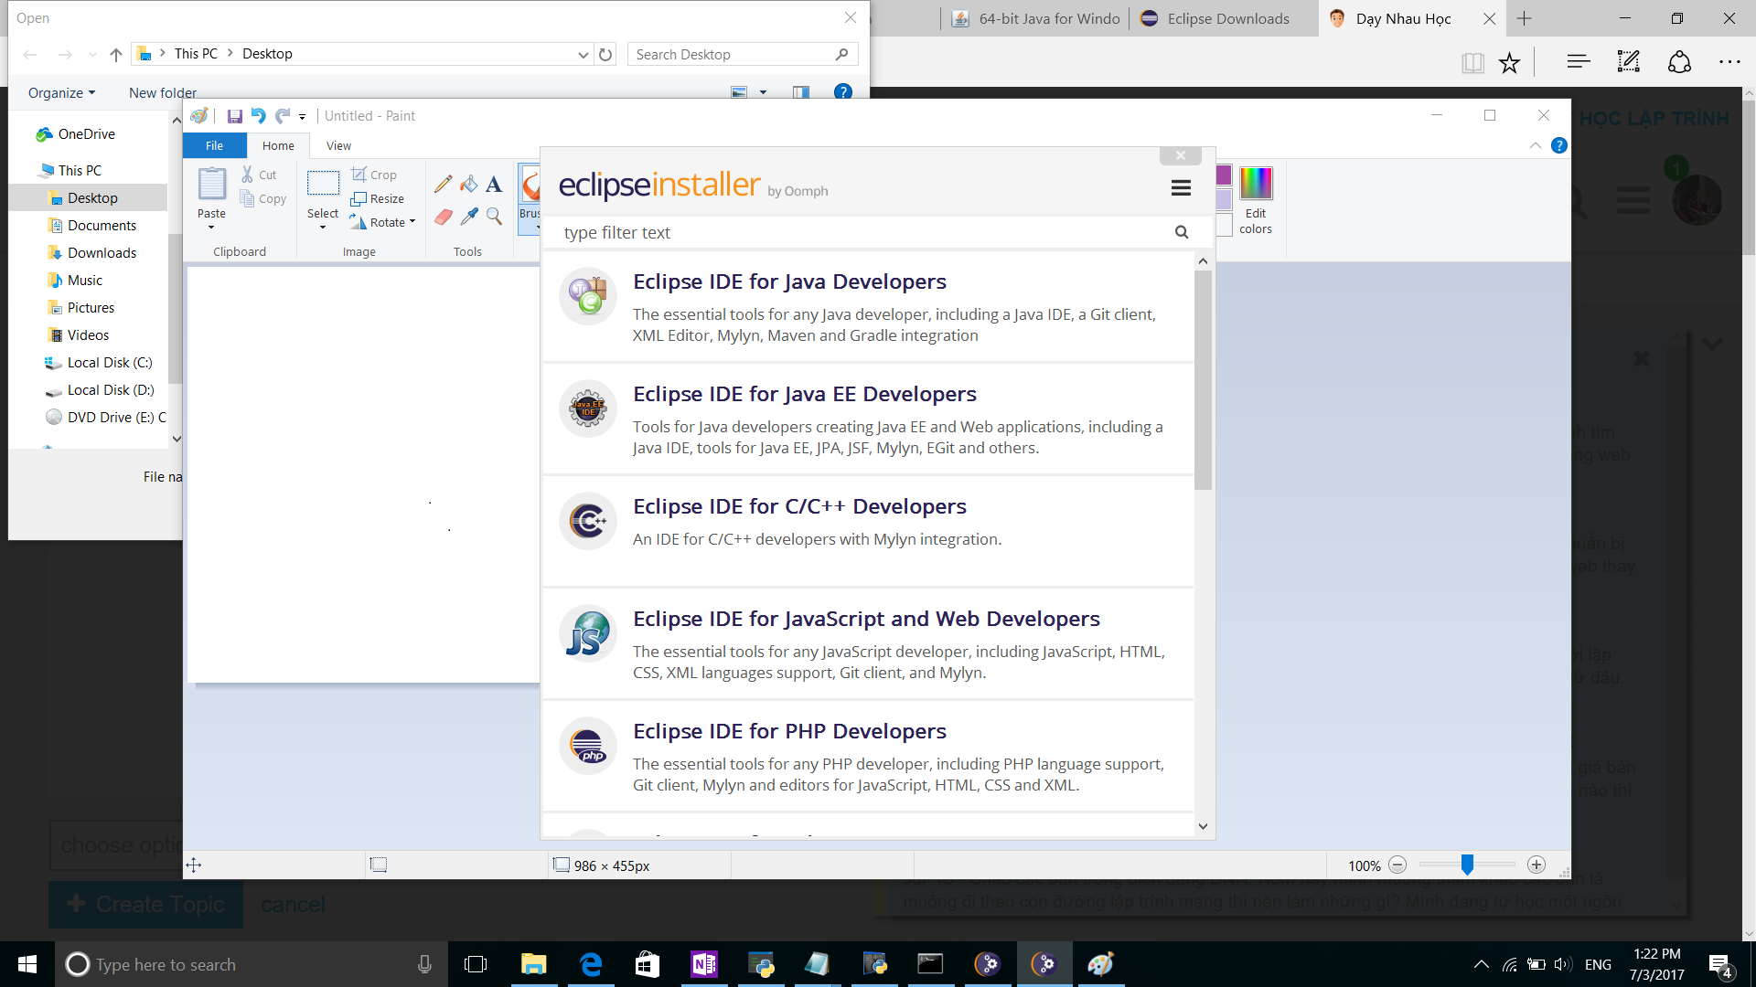Click the zoom out minus button
Image resolution: width=1756 pixels, height=987 pixels.
(x=1397, y=865)
